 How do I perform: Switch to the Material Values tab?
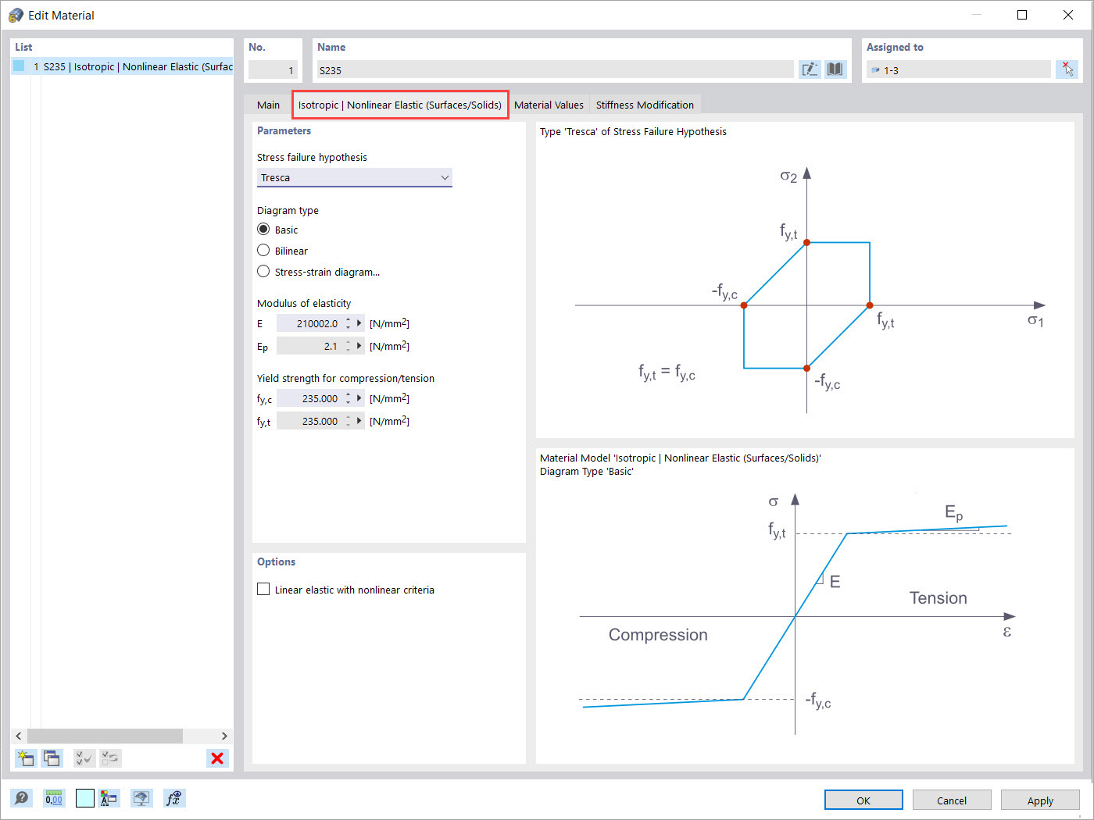point(549,104)
